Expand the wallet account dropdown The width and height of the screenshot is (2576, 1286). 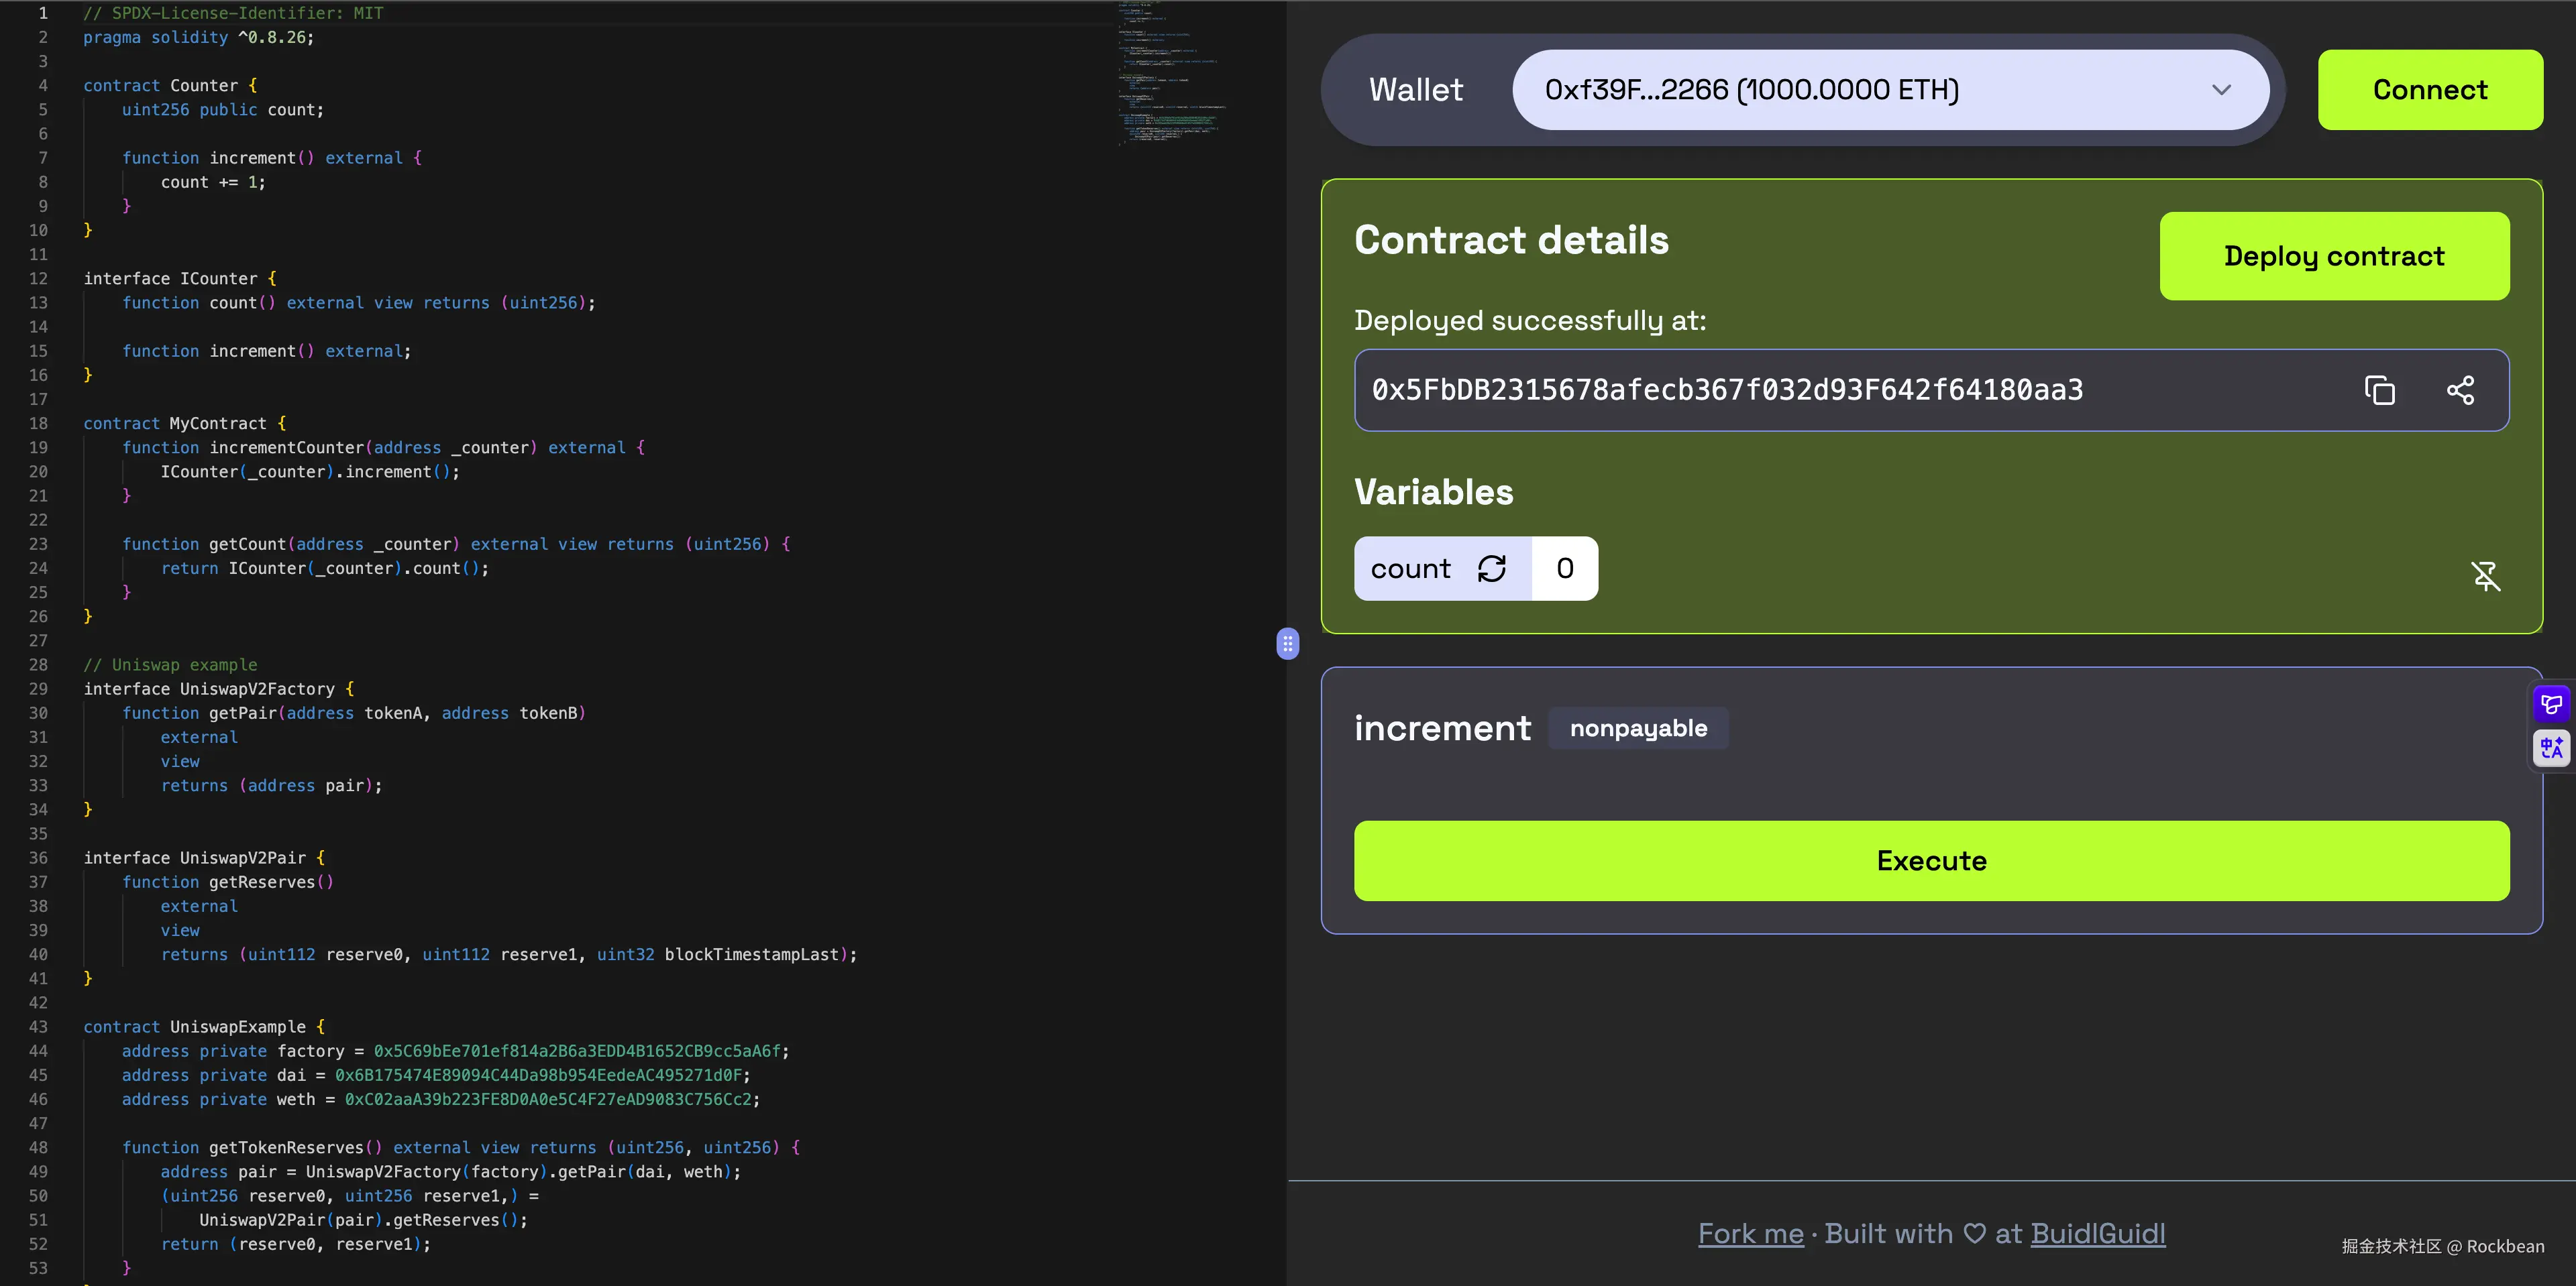click(x=2222, y=89)
